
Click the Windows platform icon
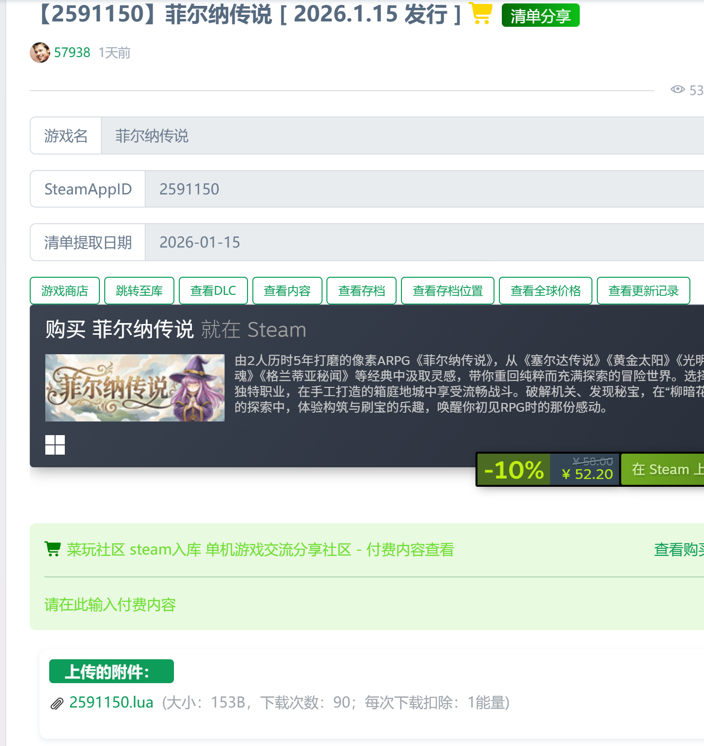55,444
